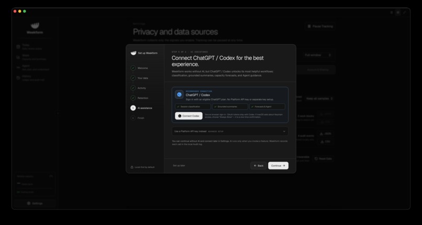Open the Welcome step in setup sidebar
422x225 pixels.
point(142,68)
